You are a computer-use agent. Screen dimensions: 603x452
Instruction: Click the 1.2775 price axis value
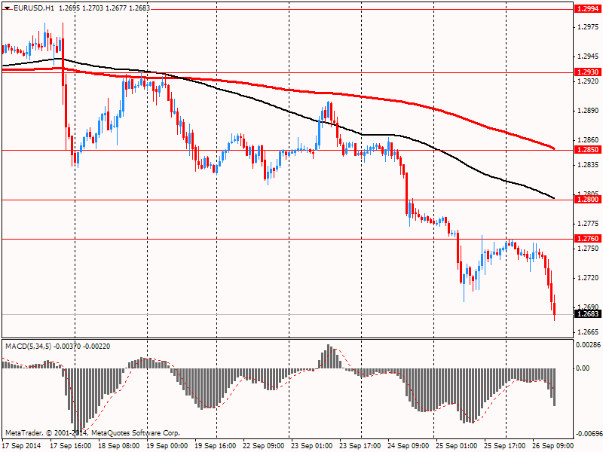coord(588,224)
